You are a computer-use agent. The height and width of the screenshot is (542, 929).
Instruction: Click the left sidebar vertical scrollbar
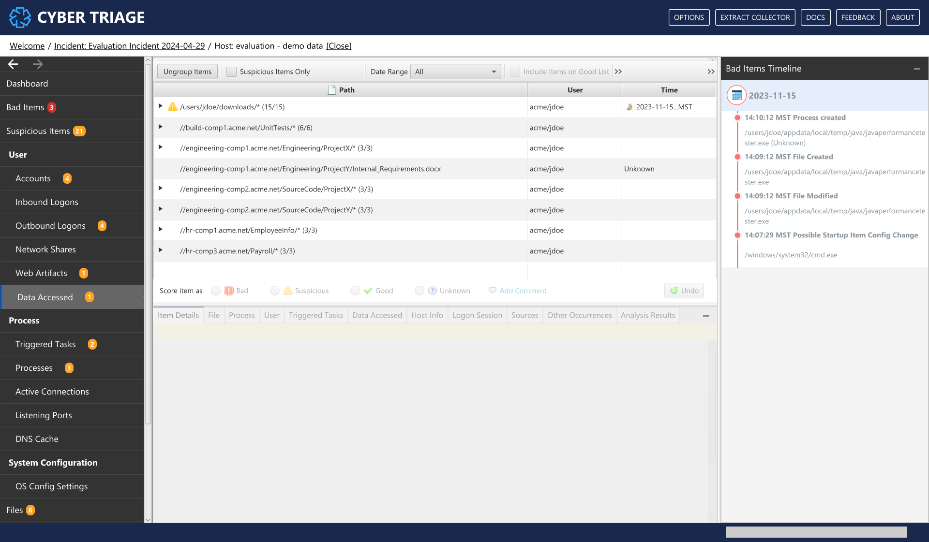(x=148, y=242)
